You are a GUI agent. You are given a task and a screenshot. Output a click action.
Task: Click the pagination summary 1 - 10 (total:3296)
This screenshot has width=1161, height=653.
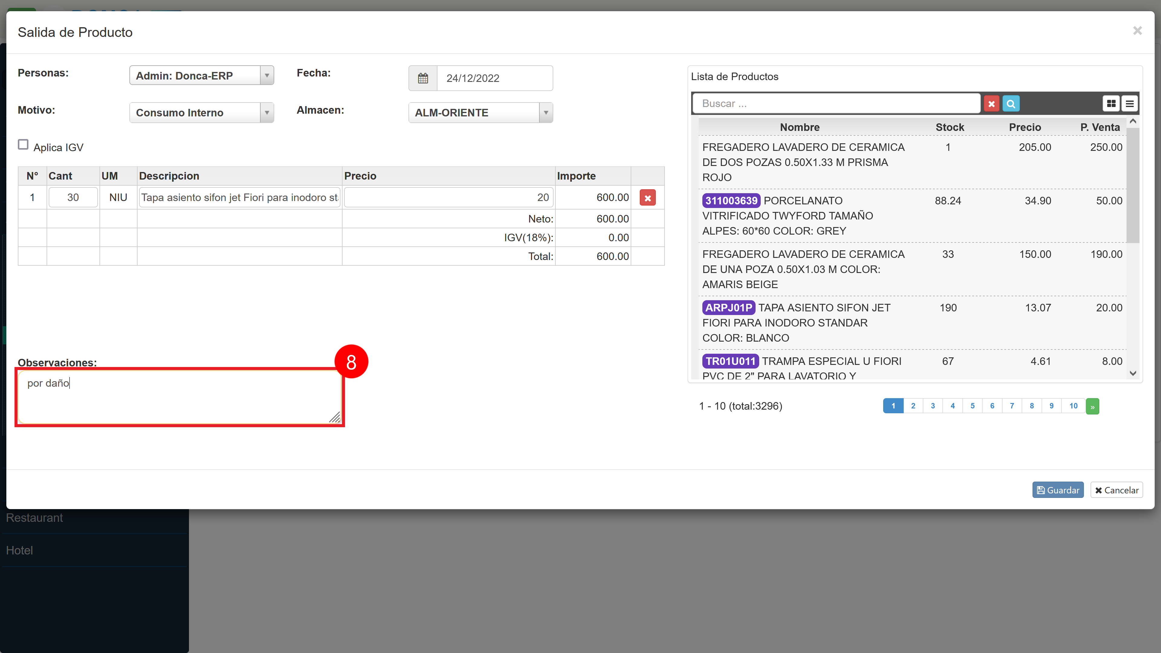[740, 406]
